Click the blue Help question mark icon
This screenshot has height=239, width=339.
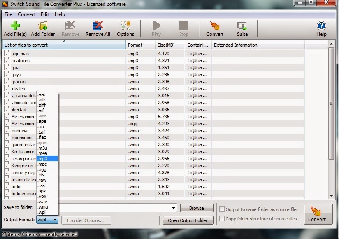tap(321, 26)
